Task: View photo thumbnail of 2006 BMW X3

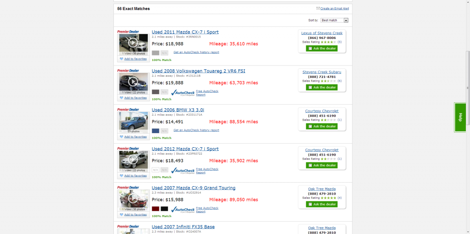Action: 134,121
